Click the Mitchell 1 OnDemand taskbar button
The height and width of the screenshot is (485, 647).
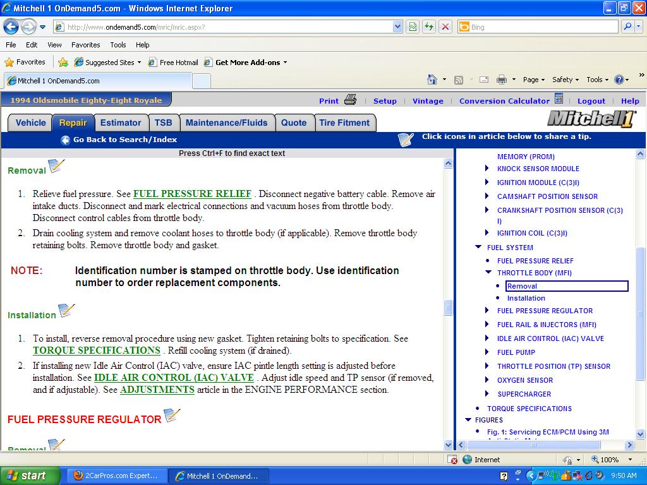pyautogui.click(x=219, y=476)
